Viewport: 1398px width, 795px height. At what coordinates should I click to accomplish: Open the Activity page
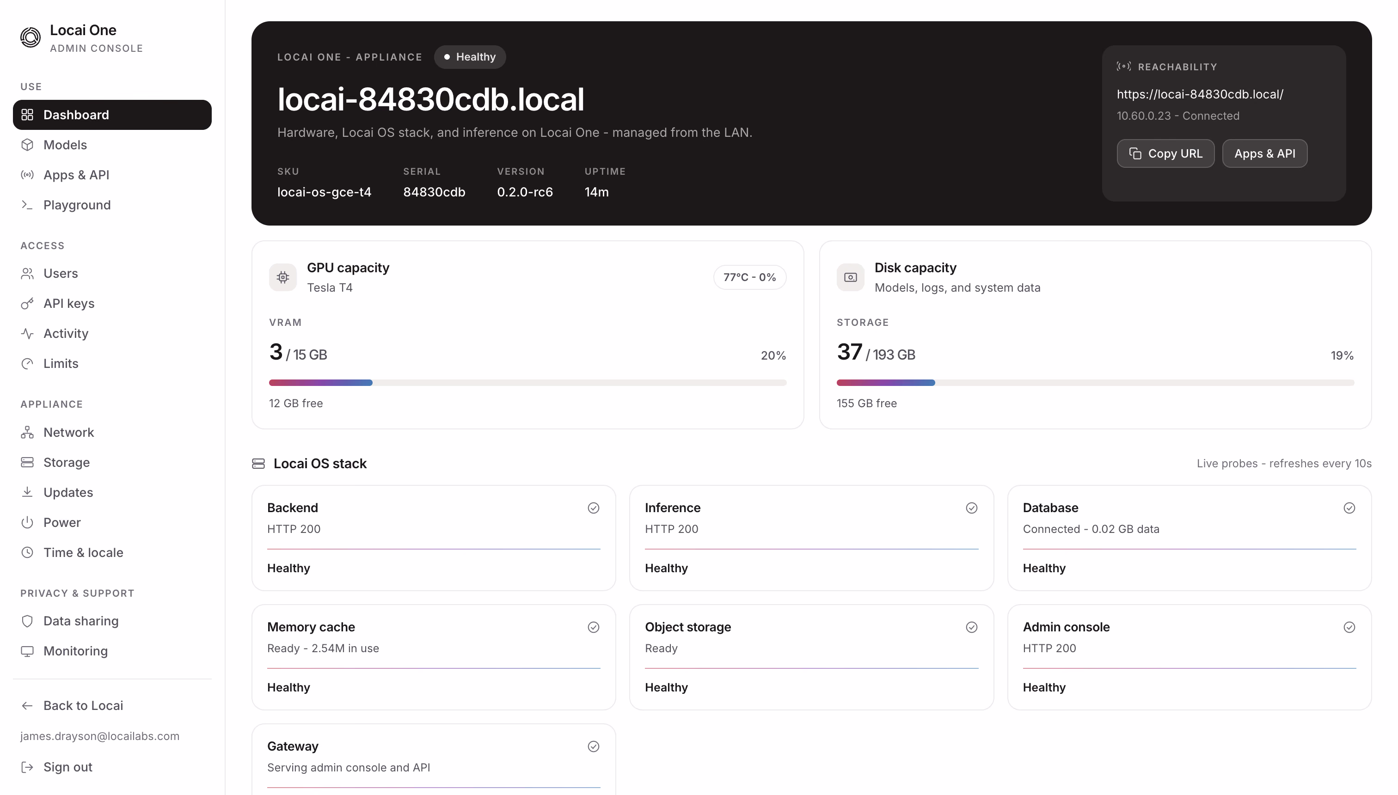click(112, 333)
